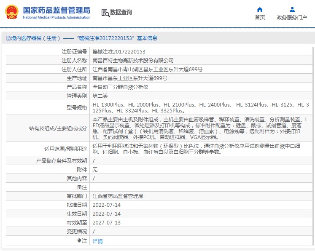Click product name 全自动三分群血液分析仪
This screenshot has height=251, width=315.
pyautogui.click(x=120, y=87)
